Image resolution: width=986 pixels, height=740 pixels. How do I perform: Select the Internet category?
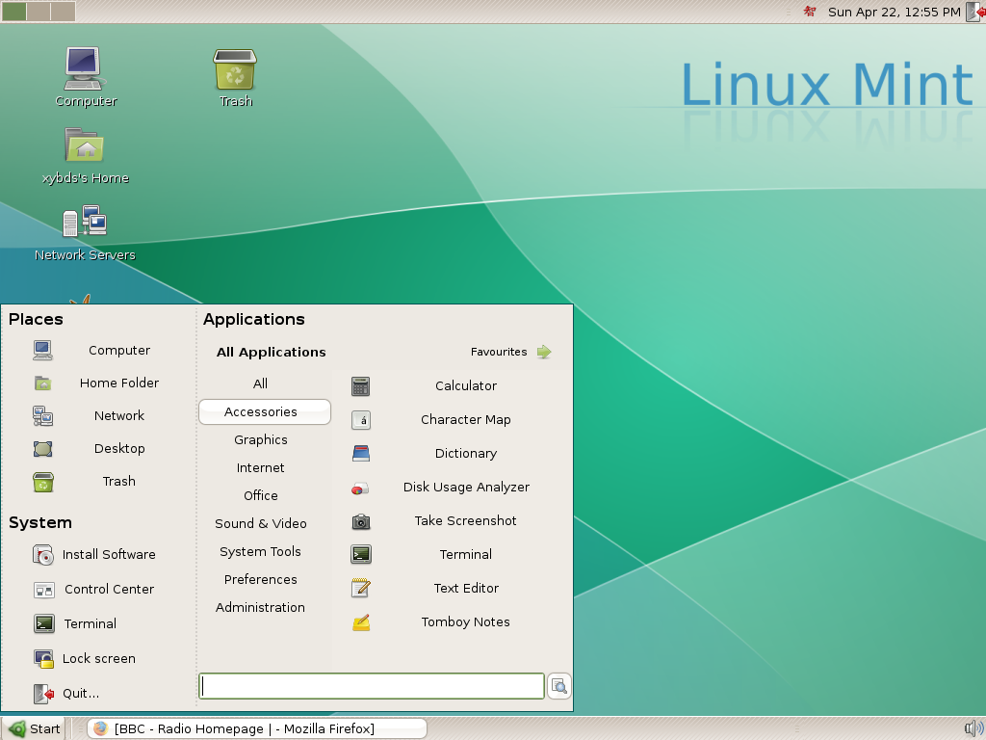click(x=260, y=467)
